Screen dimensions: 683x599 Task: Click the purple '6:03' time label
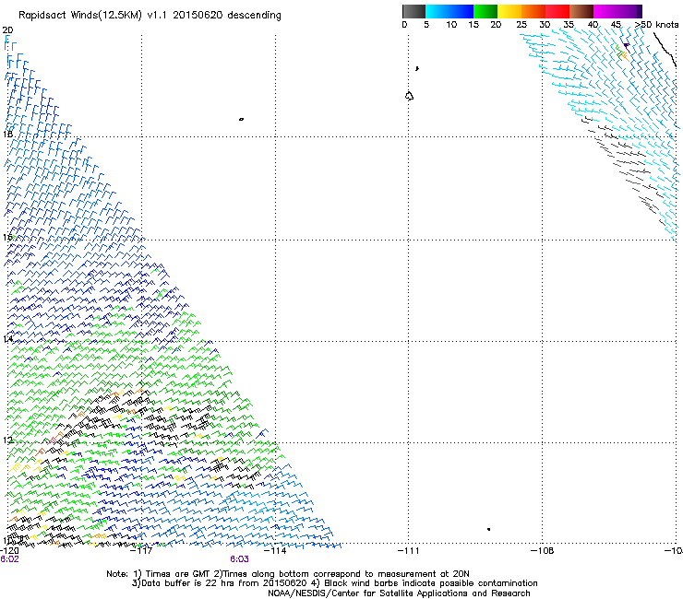(x=240, y=559)
